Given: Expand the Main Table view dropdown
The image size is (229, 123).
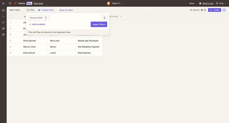Looking at the screenshot, I should click(x=16, y=10).
